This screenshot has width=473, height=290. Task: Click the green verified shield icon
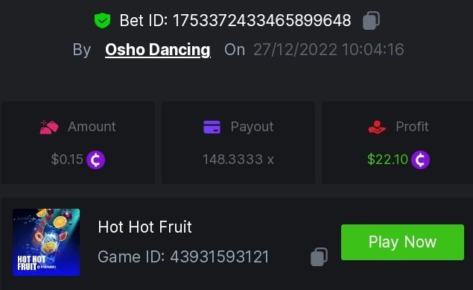coord(103,21)
